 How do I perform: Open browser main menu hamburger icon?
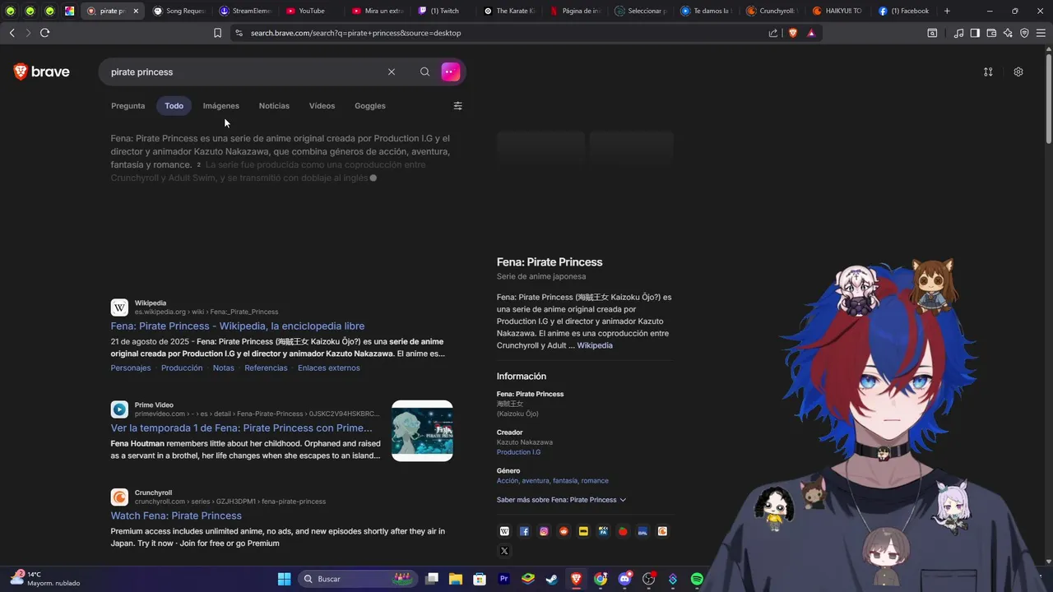click(1041, 33)
